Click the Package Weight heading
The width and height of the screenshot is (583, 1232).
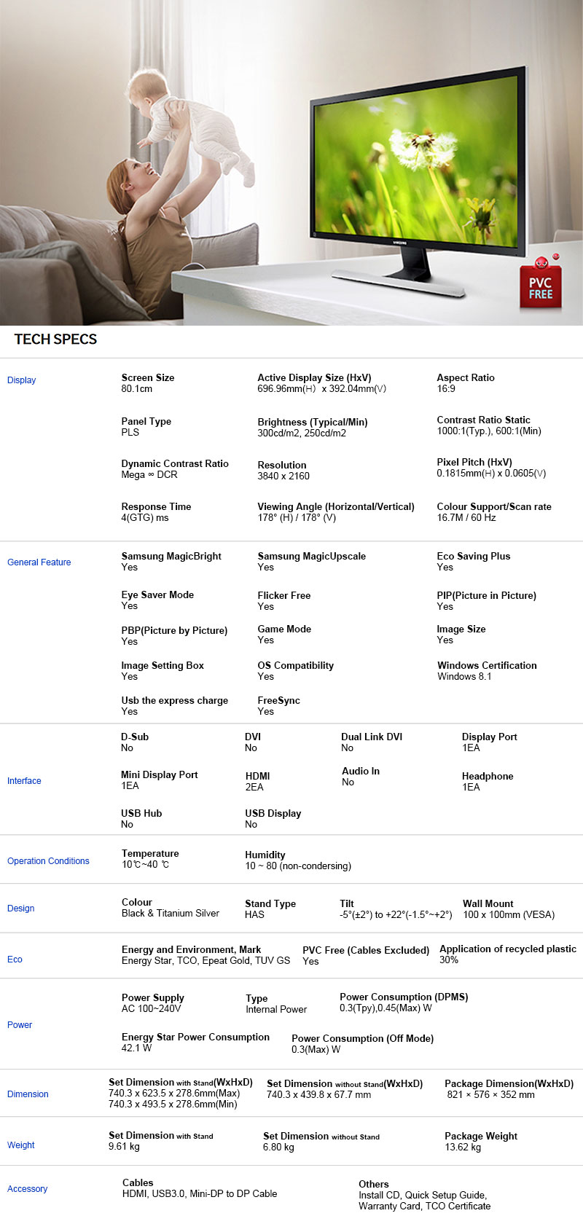click(x=481, y=1136)
